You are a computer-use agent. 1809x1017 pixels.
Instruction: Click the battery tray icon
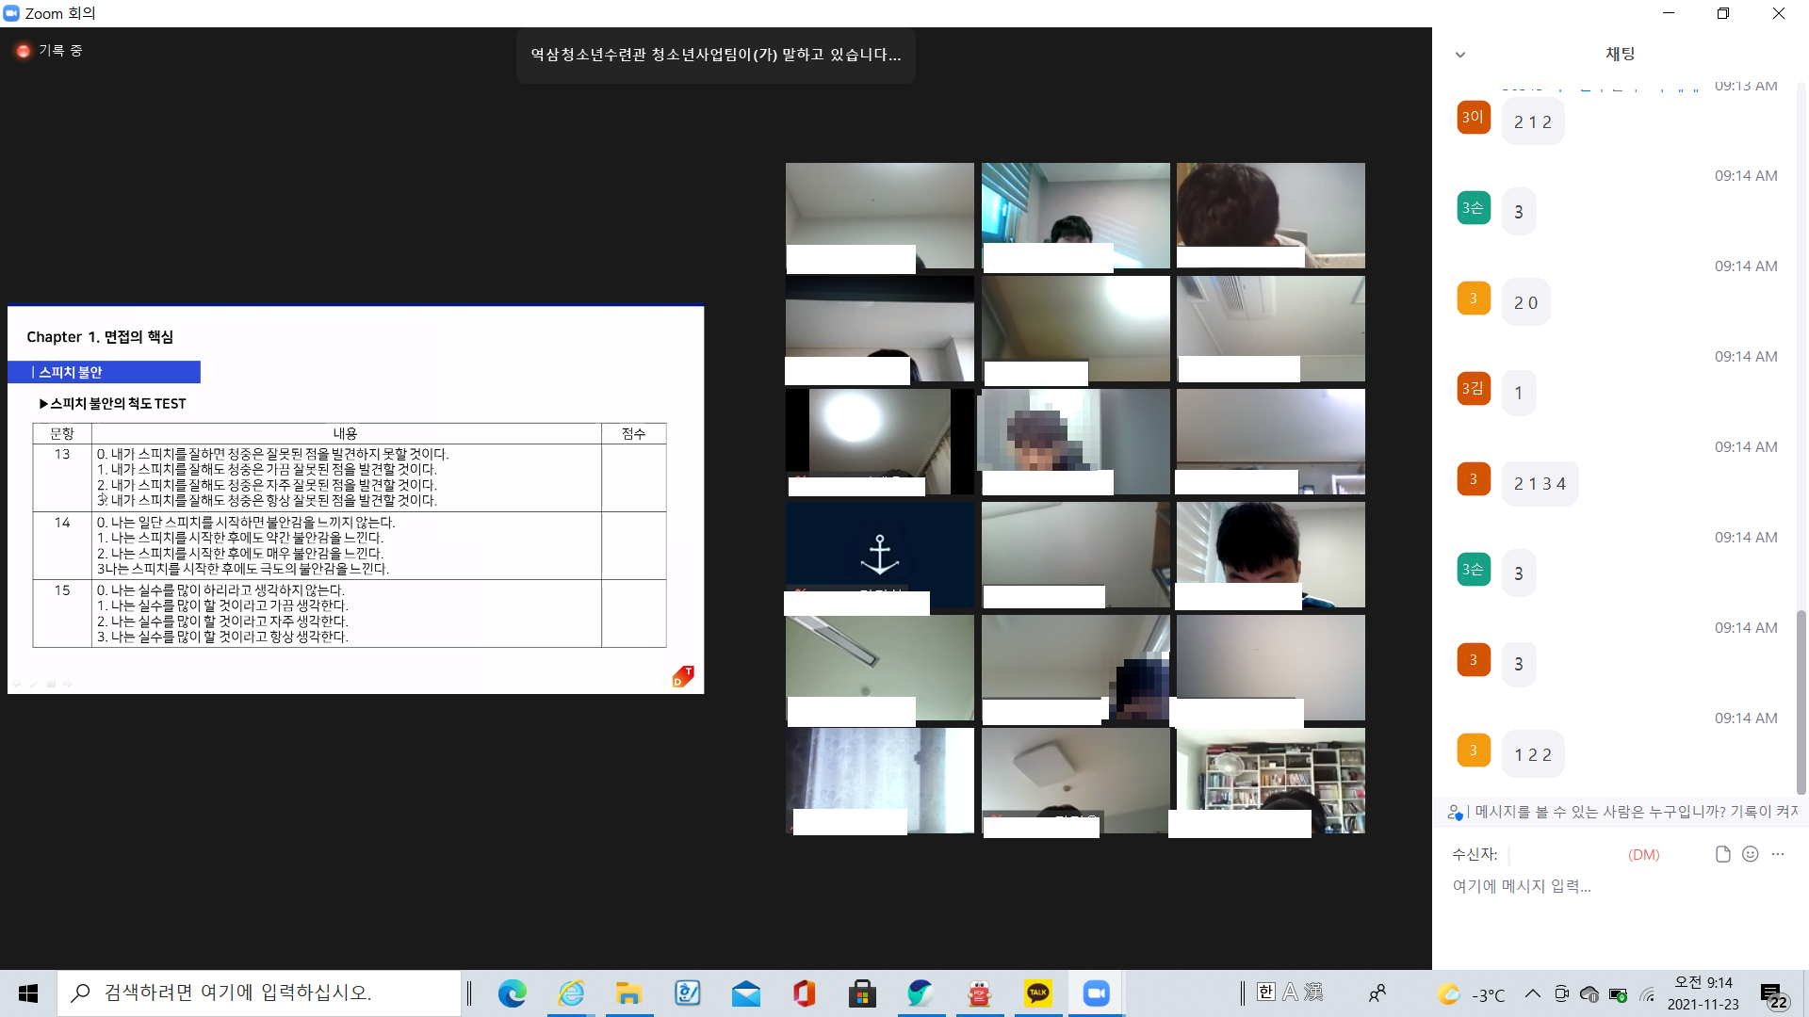click(1619, 994)
